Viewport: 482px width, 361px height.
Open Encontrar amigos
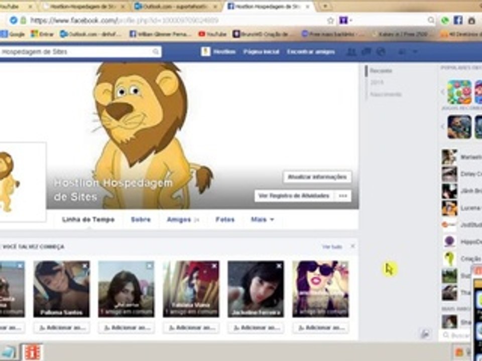(x=311, y=52)
